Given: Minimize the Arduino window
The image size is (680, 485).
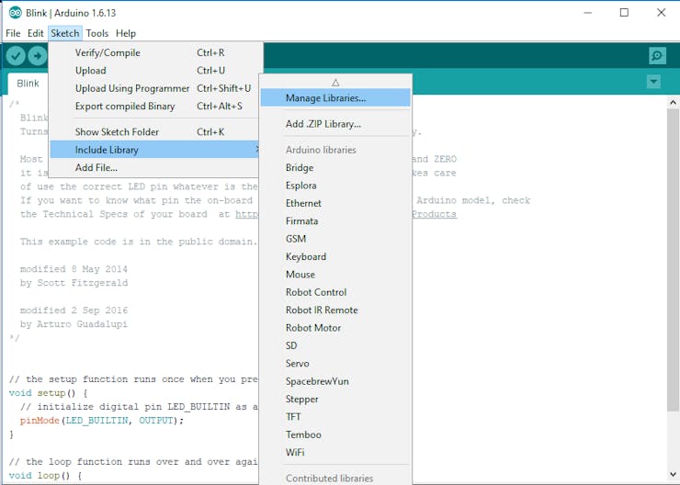Looking at the screenshot, I should pyautogui.click(x=587, y=13).
